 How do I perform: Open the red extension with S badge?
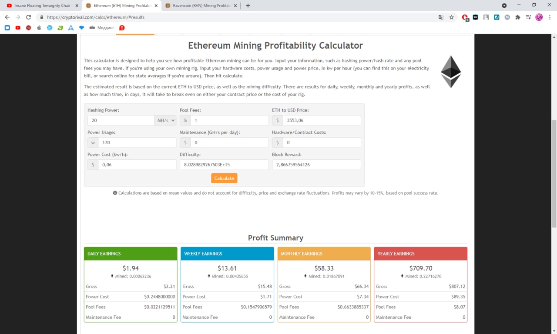click(x=465, y=18)
